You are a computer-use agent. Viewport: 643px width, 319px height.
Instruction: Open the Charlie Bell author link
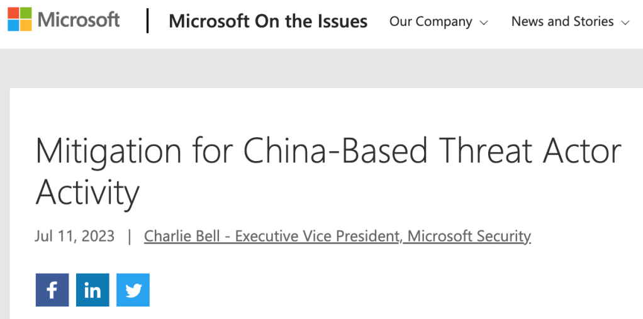click(x=182, y=236)
